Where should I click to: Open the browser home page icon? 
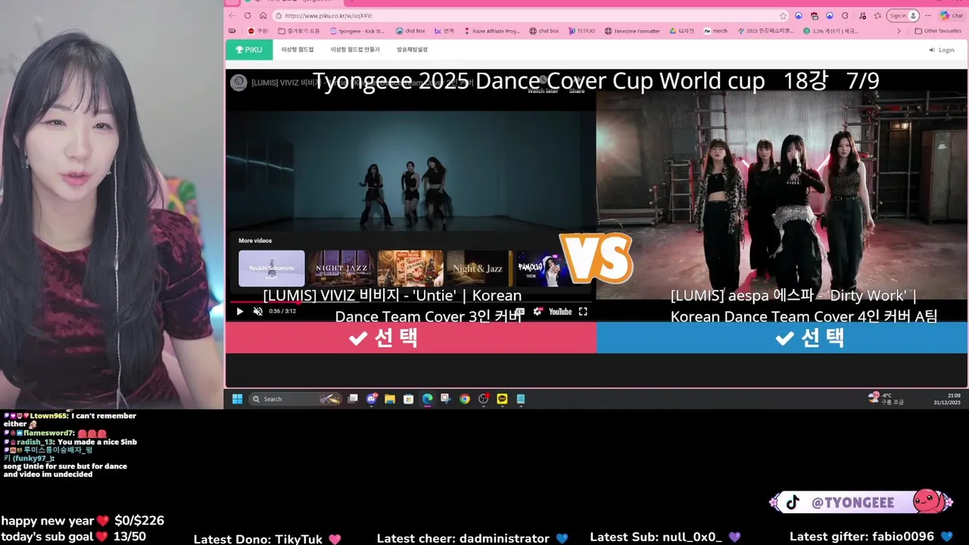pyautogui.click(x=263, y=15)
